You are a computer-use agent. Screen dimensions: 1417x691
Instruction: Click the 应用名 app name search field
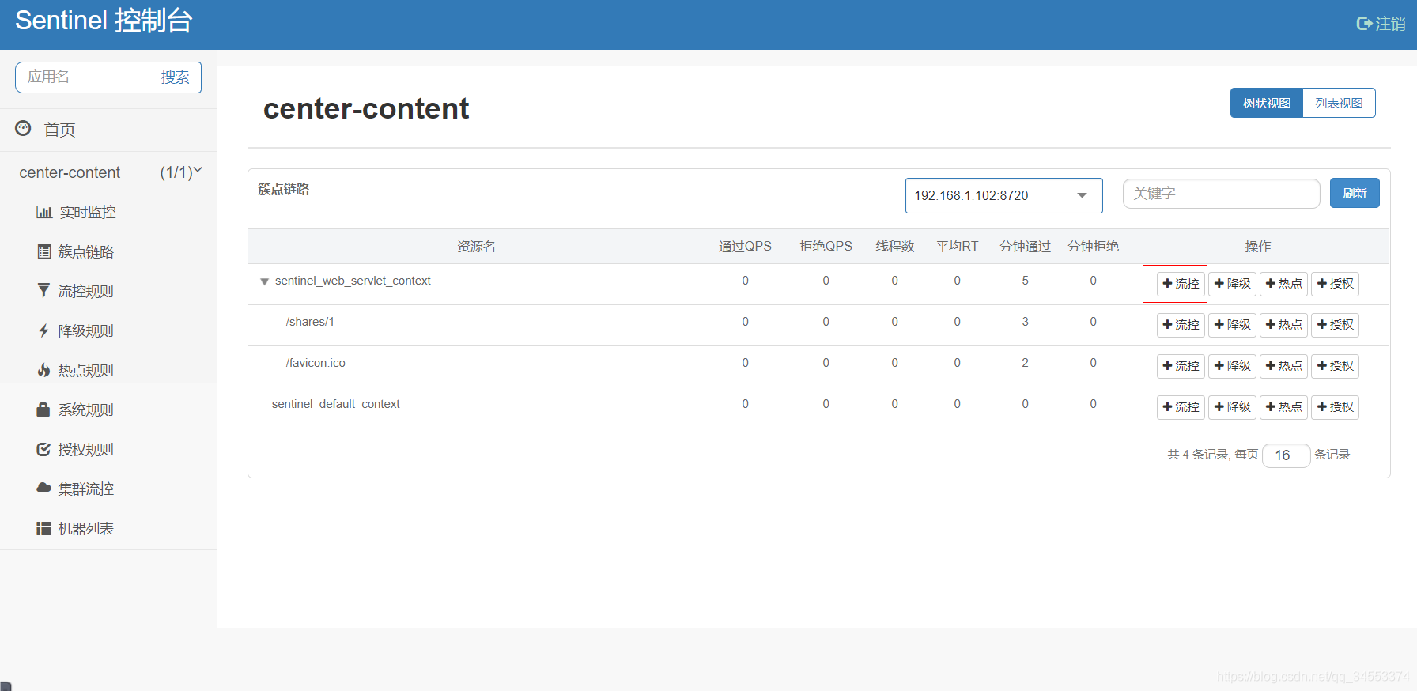pyautogui.click(x=82, y=77)
